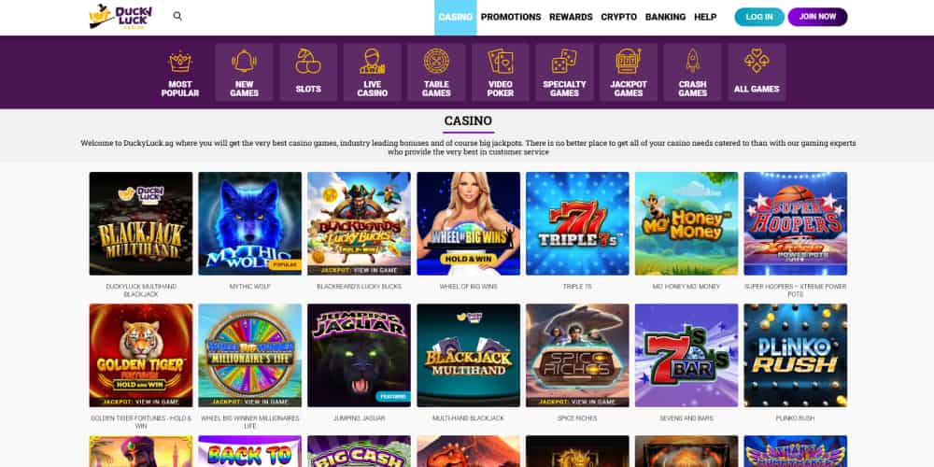Open the Triple 7s game thumbnail
This screenshot has height=467, width=934.
pyautogui.click(x=577, y=223)
